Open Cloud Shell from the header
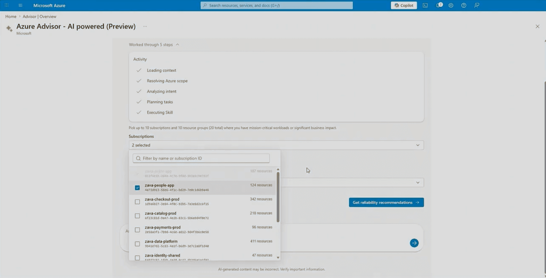This screenshot has width=546, height=278. (x=425, y=5)
